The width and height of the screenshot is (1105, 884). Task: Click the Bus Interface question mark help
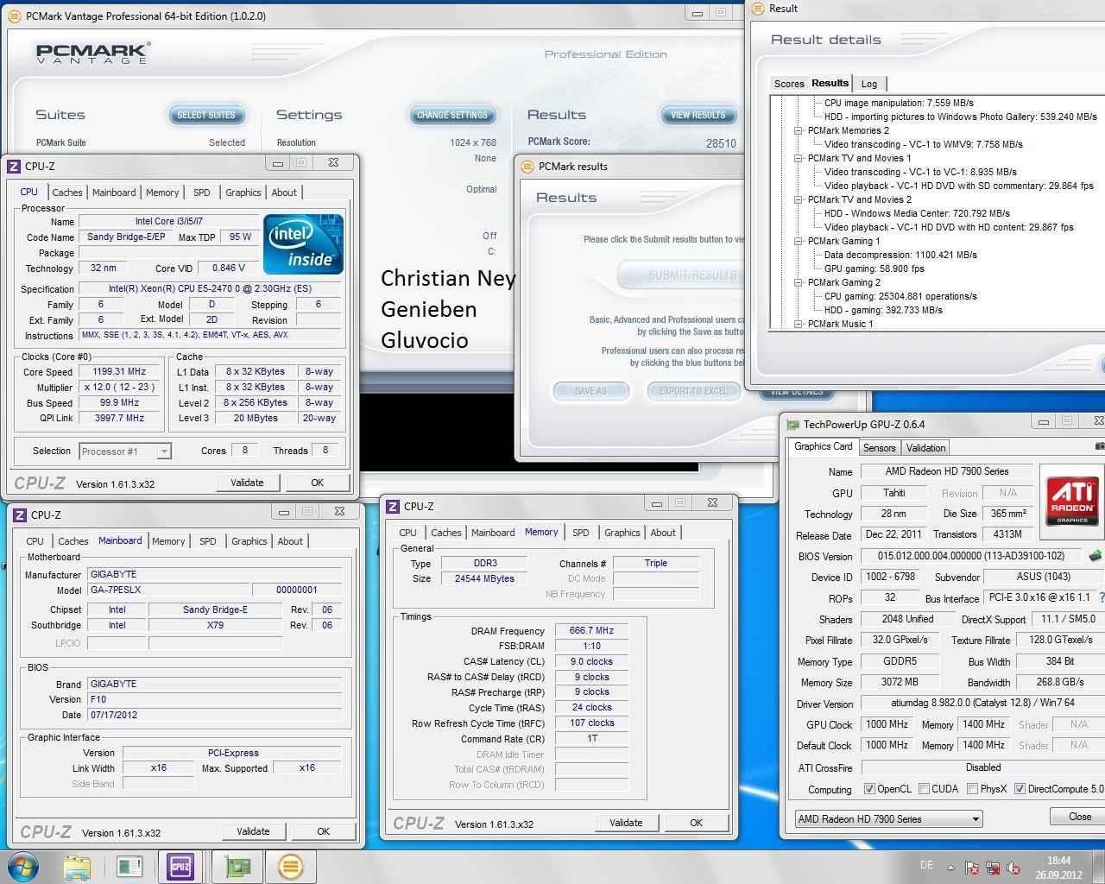click(1102, 597)
